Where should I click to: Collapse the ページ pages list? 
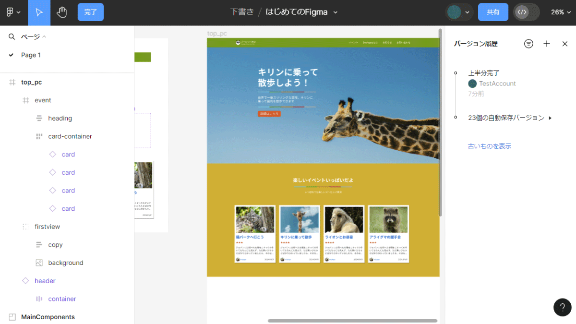(x=34, y=36)
